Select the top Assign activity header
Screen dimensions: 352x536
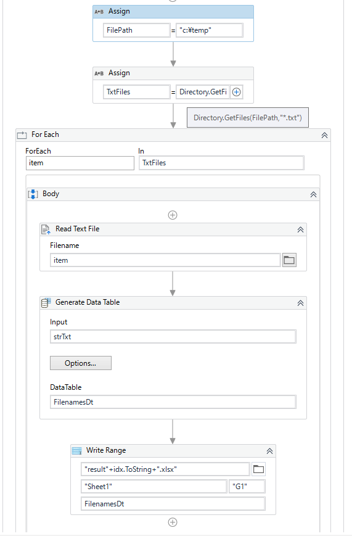pos(173,12)
